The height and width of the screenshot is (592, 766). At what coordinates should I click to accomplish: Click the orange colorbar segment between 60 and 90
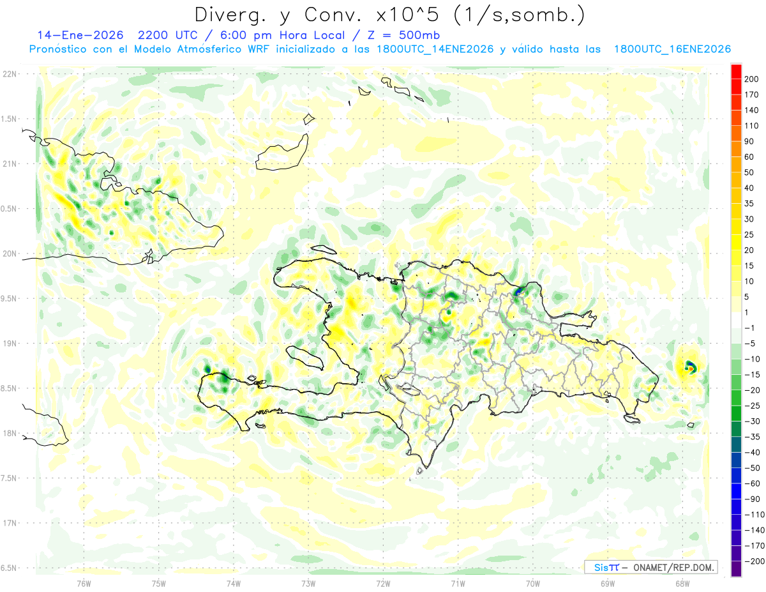pos(736,149)
